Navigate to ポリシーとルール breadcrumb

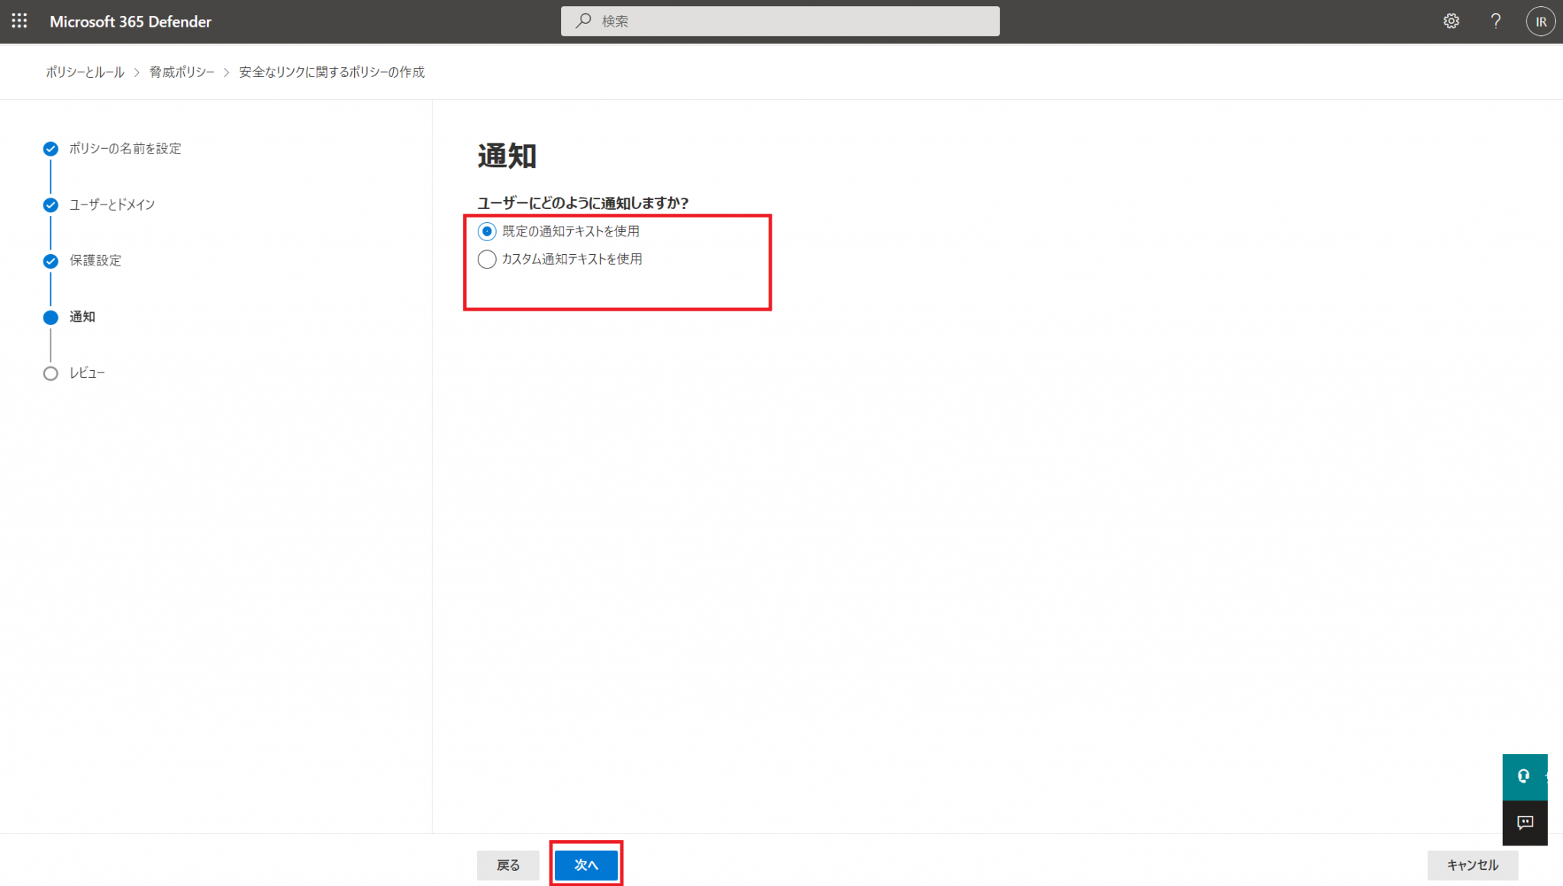coord(84,71)
